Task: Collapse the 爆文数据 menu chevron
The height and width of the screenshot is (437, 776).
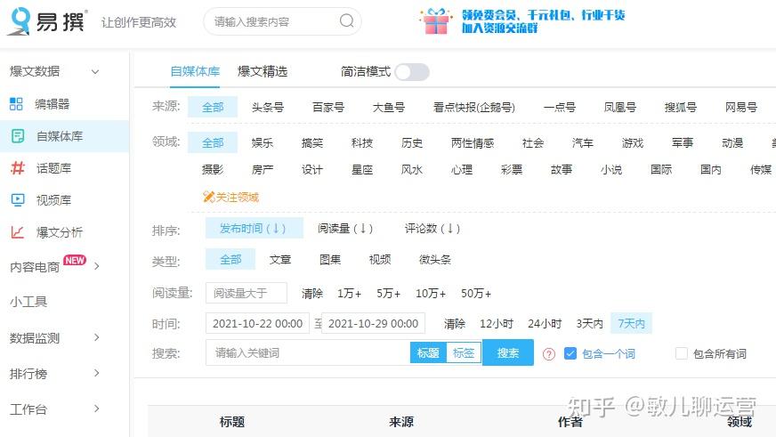Action: click(95, 72)
